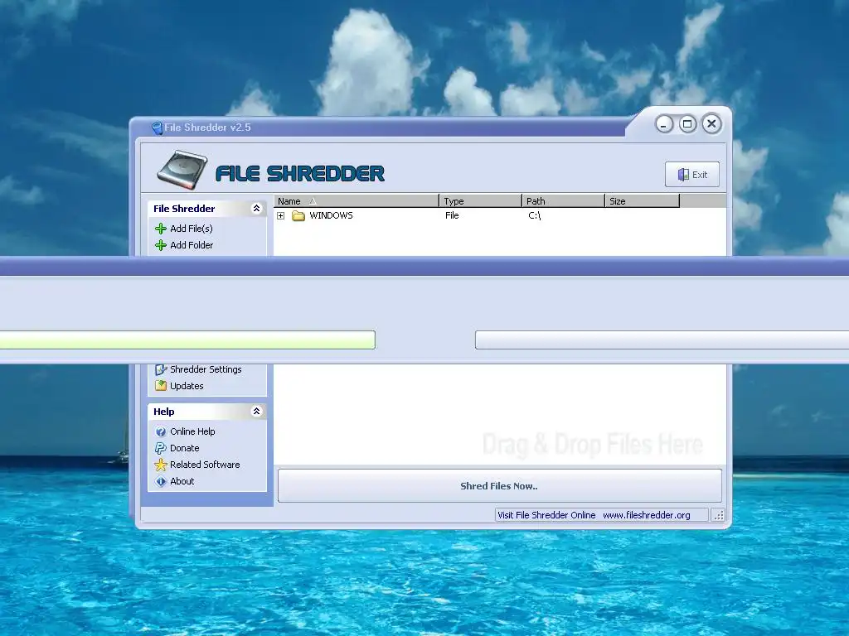This screenshot has width=849, height=636.
Task: Maximize the File Shredder window
Action: [x=687, y=124]
